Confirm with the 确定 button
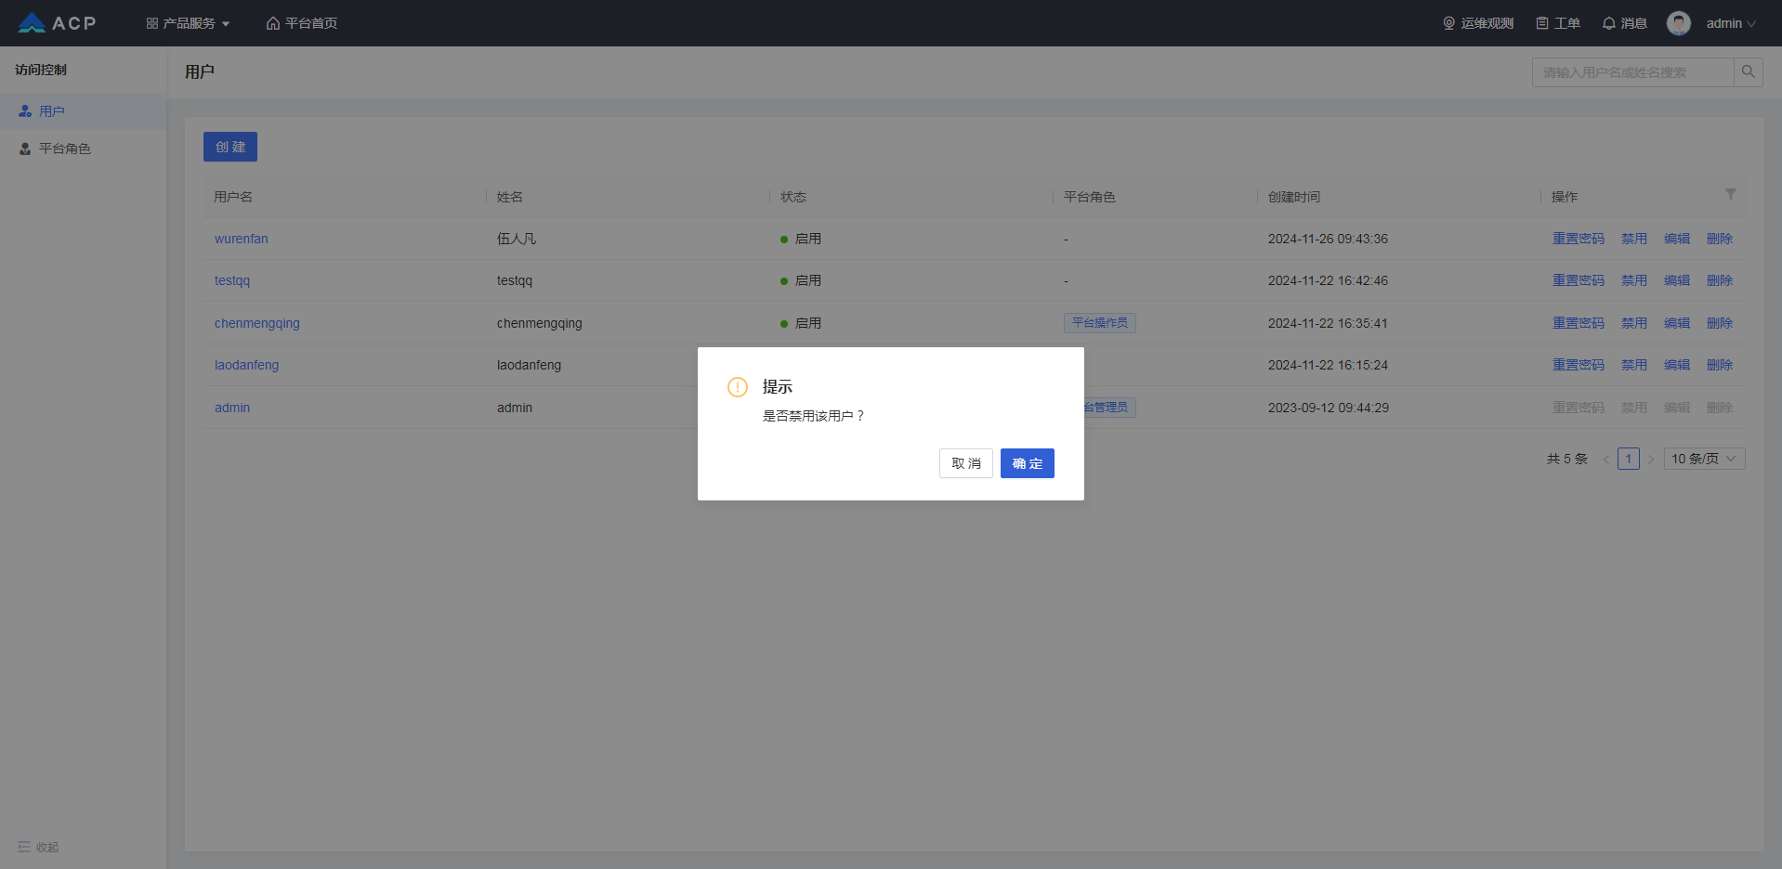Image resolution: width=1782 pixels, height=869 pixels. tap(1027, 463)
